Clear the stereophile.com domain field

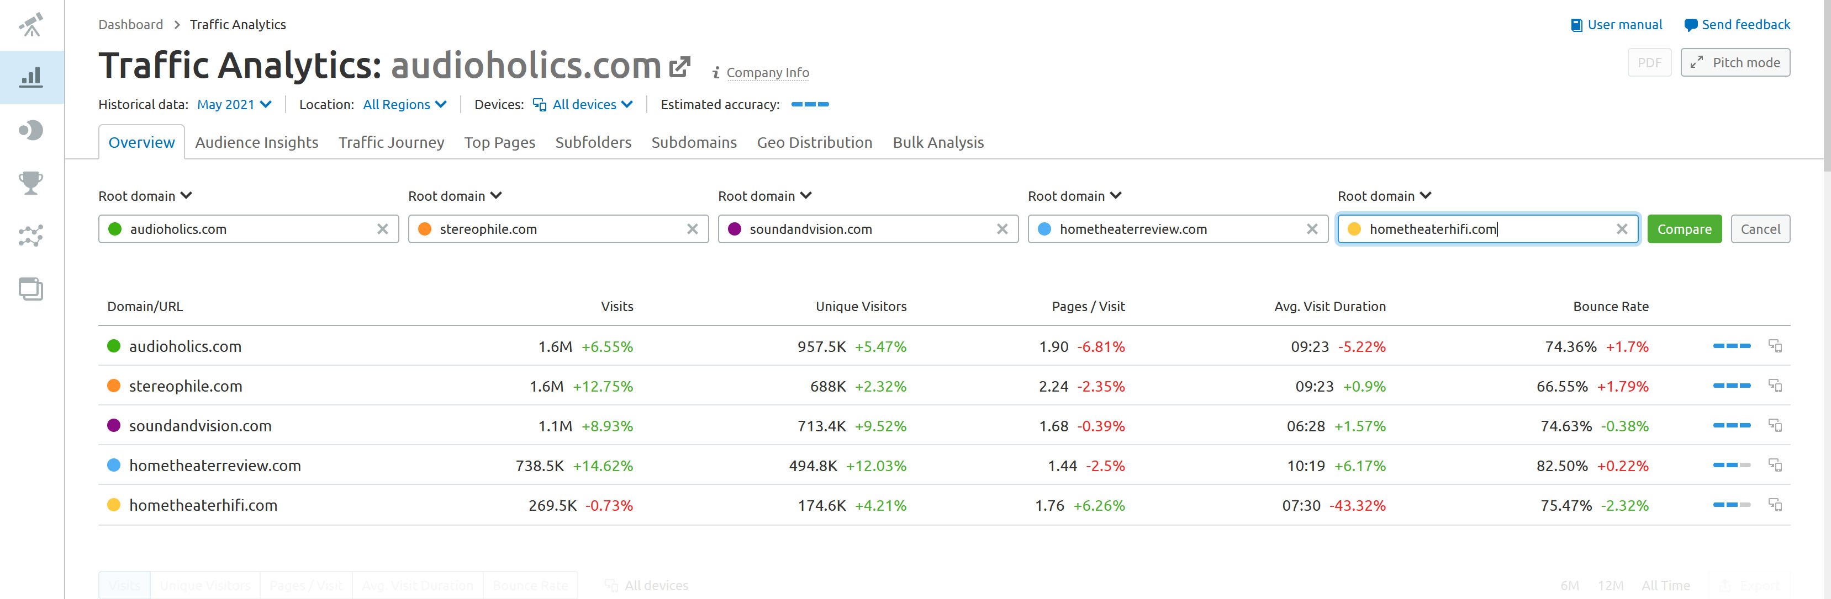(692, 229)
